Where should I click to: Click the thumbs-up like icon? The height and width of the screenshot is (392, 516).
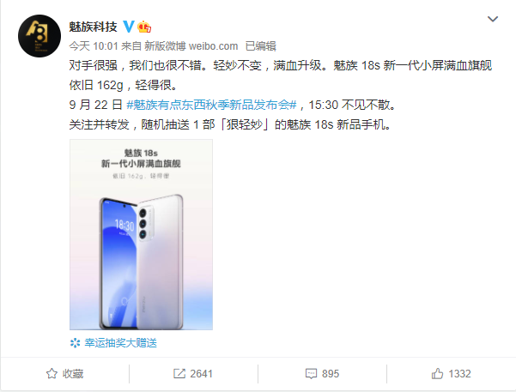coord(437,374)
